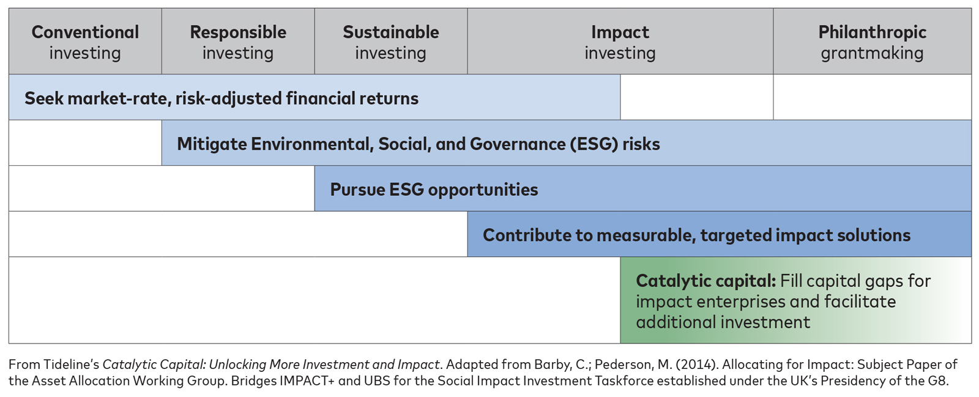Click empty area left of Contribute to measurable bar
The height and width of the screenshot is (397, 979).
coord(238,234)
